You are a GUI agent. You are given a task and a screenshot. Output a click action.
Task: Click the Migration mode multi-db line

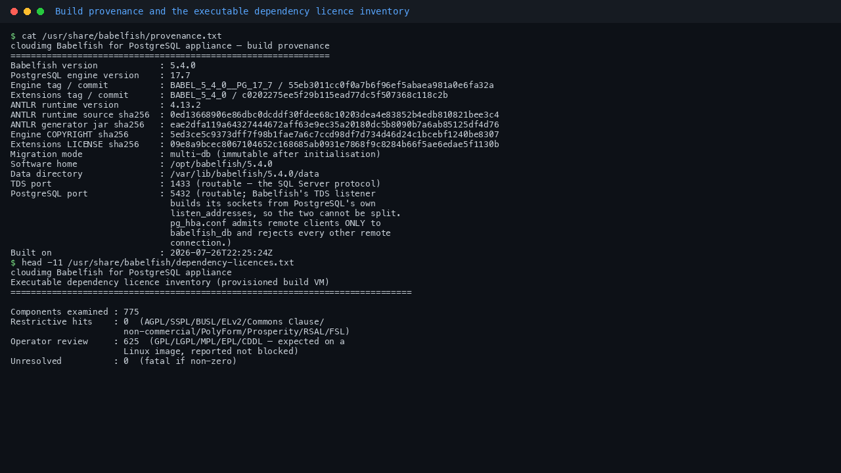tap(196, 154)
